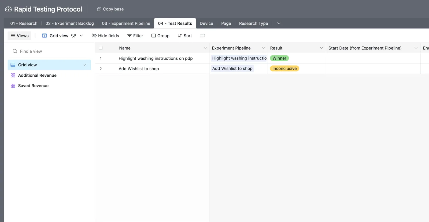Select the 04 - Test Results tab

point(175,23)
